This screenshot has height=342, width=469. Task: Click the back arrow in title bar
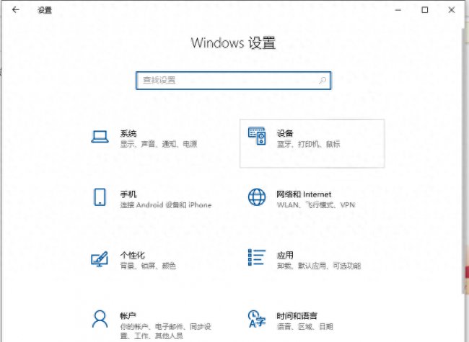tap(16, 10)
